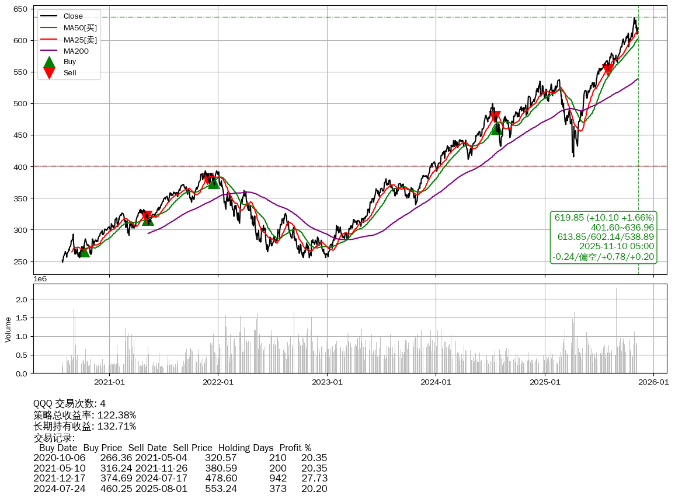Click the 策略总收益率 122.38% text

pos(85,415)
